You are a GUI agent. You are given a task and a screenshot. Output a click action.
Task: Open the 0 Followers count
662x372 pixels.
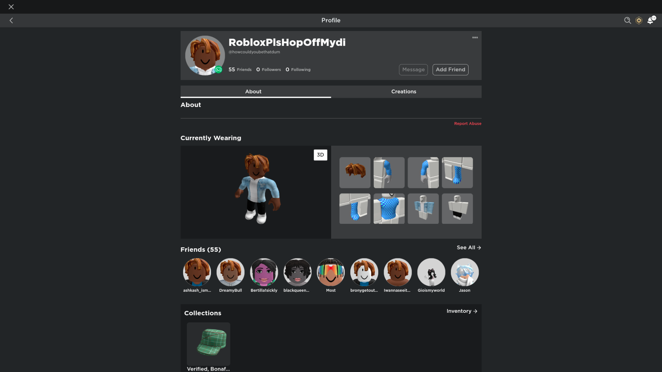pos(269,70)
